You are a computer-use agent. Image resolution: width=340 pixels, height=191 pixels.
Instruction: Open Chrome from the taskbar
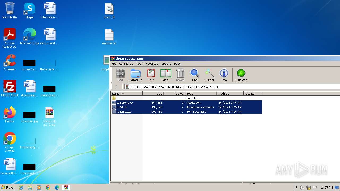tap(48, 188)
